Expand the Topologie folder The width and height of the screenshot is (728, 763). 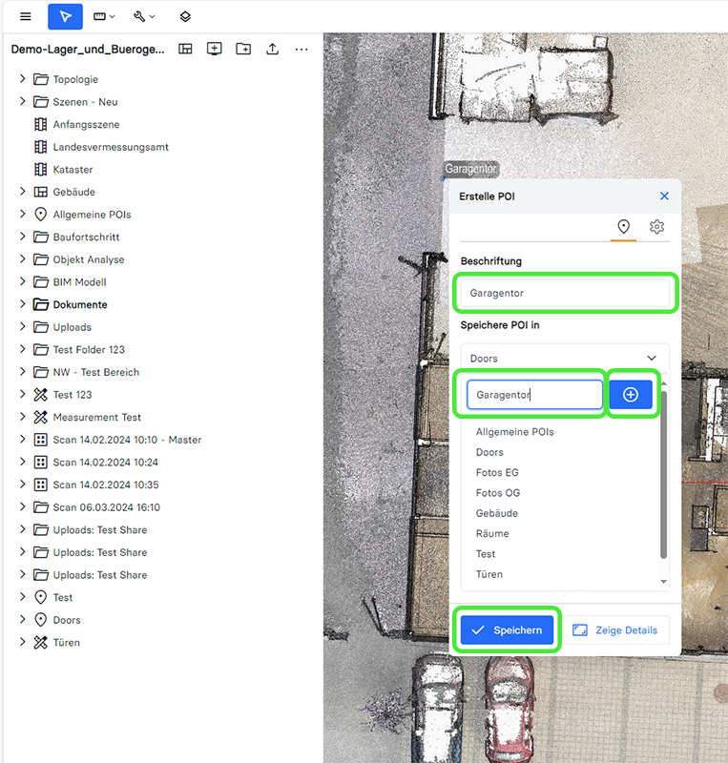point(23,79)
